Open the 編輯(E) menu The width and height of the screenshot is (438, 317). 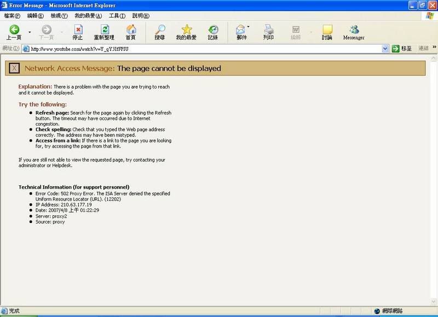point(36,16)
